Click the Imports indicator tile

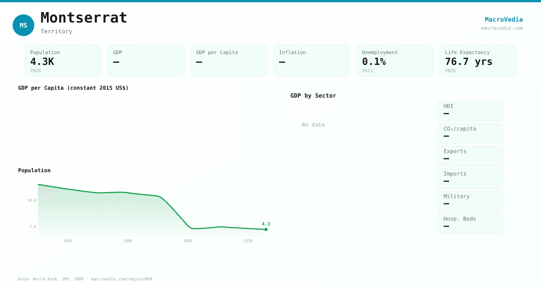[x=470, y=179]
